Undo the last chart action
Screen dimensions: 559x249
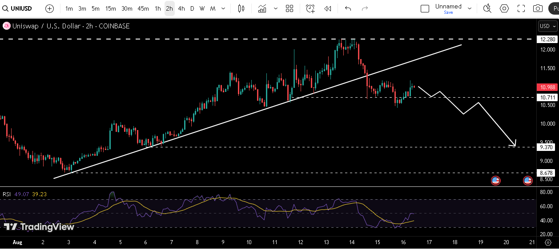(x=348, y=8)
